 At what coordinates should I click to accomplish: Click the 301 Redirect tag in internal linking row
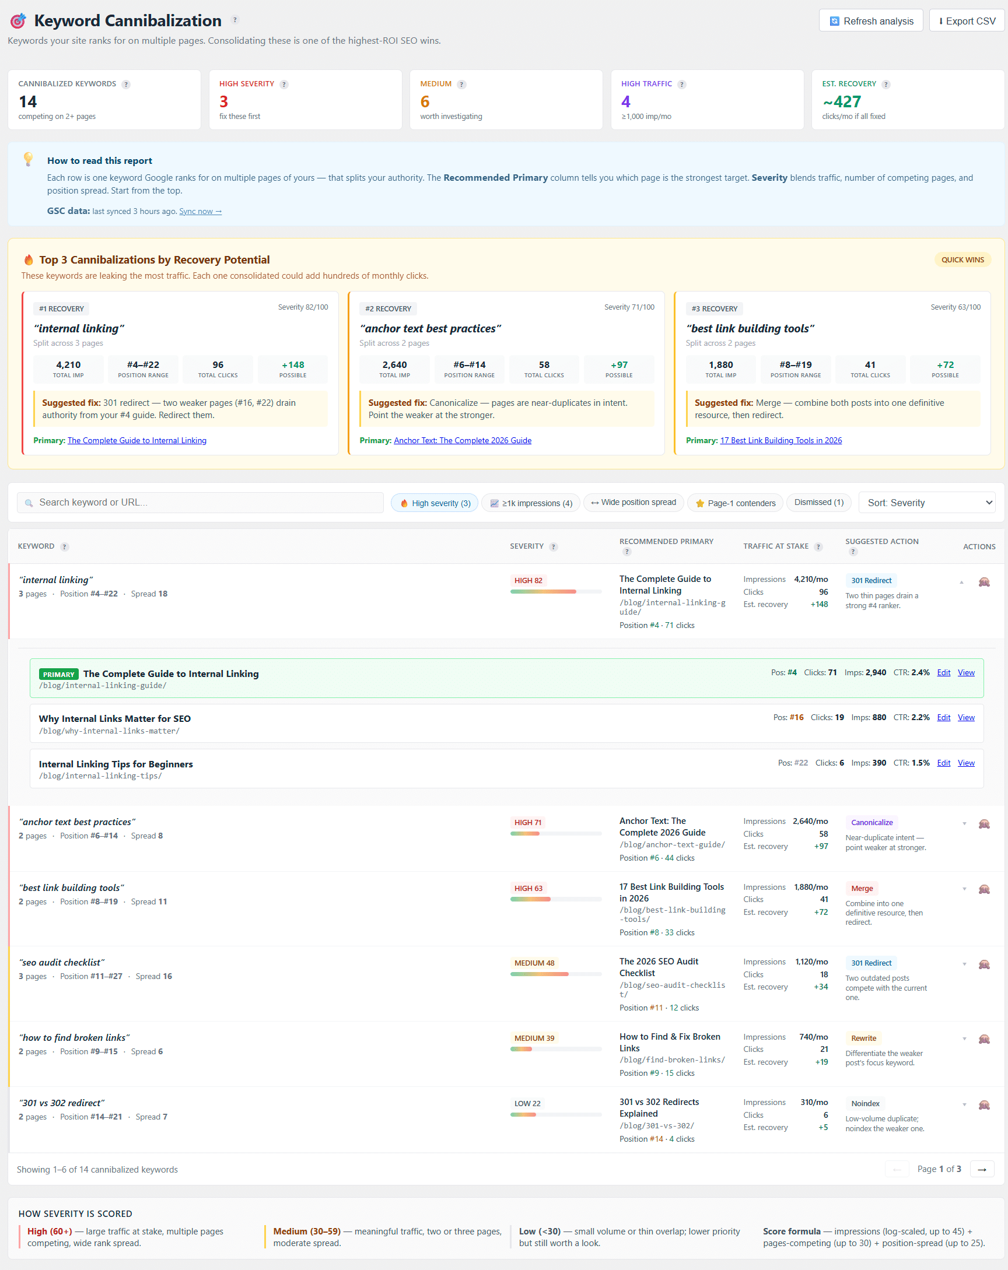pos(871,581)
